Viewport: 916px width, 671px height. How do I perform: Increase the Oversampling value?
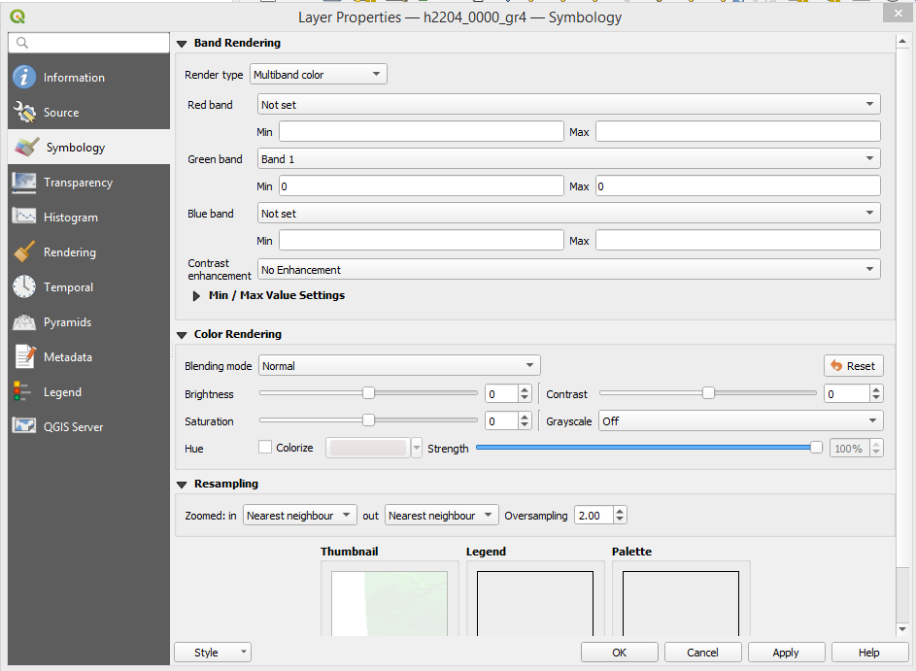click(620, 511)
